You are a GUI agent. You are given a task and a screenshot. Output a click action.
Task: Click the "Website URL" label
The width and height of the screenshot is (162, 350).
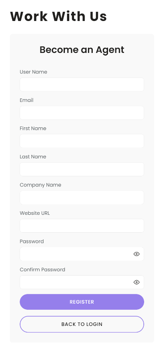[x=35, y=213]
